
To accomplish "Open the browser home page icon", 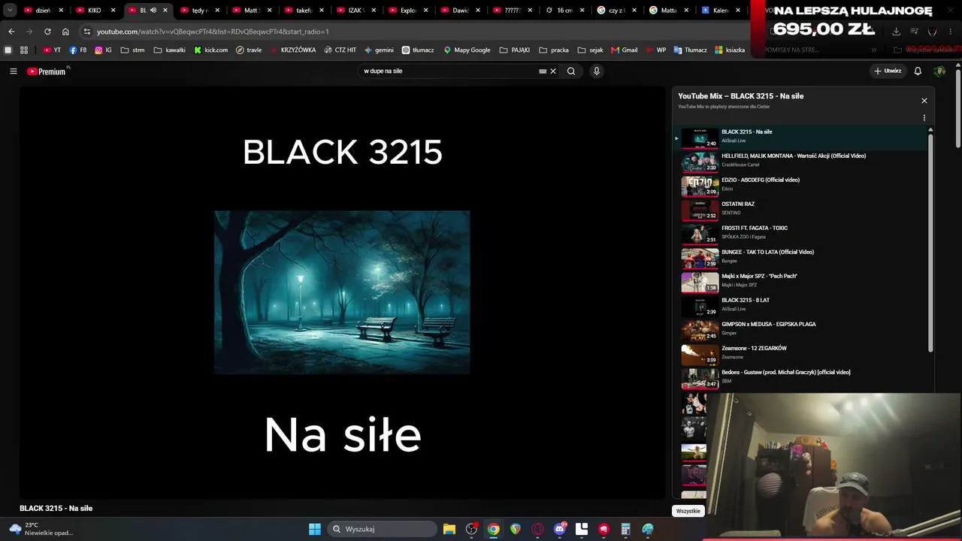I will 65,32.
